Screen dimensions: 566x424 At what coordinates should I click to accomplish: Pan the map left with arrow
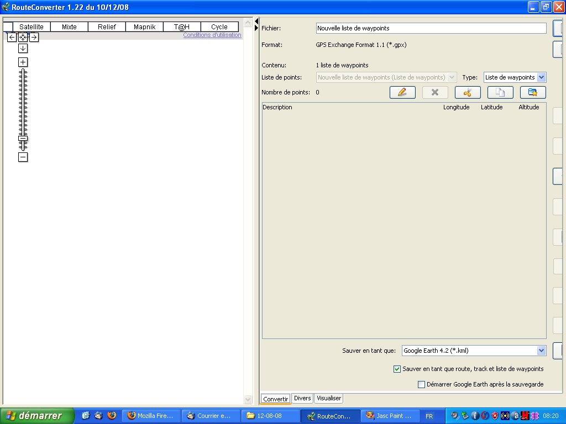12,37
